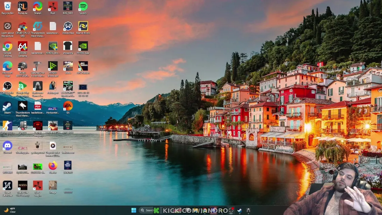Click Learn about this picture icon
Viewport: 382px width, 215px height.
pos(7,29)
